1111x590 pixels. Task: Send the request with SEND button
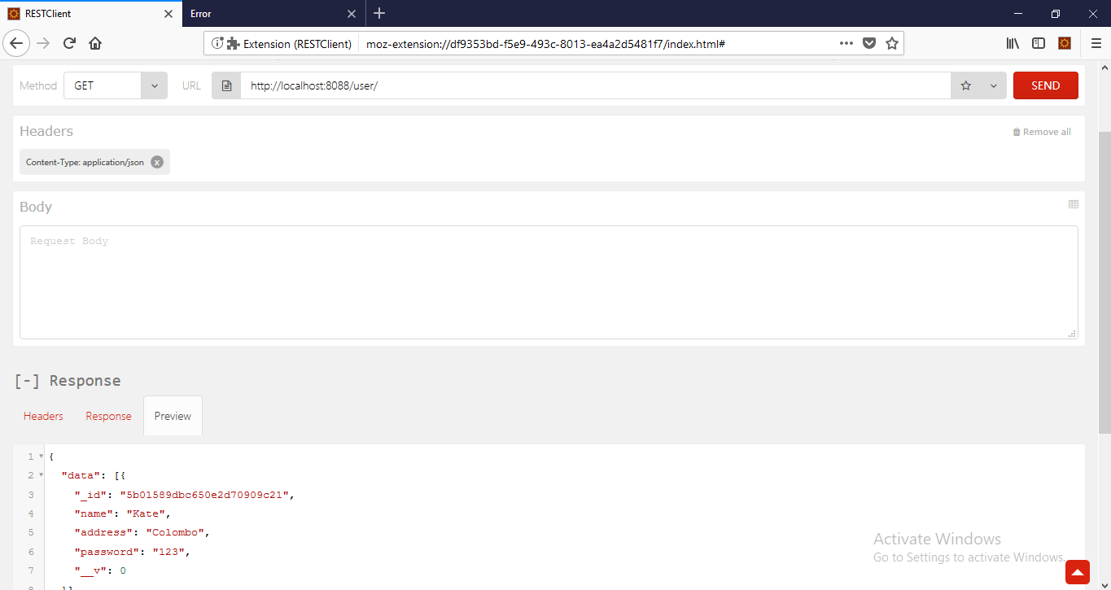(1046, 85)
